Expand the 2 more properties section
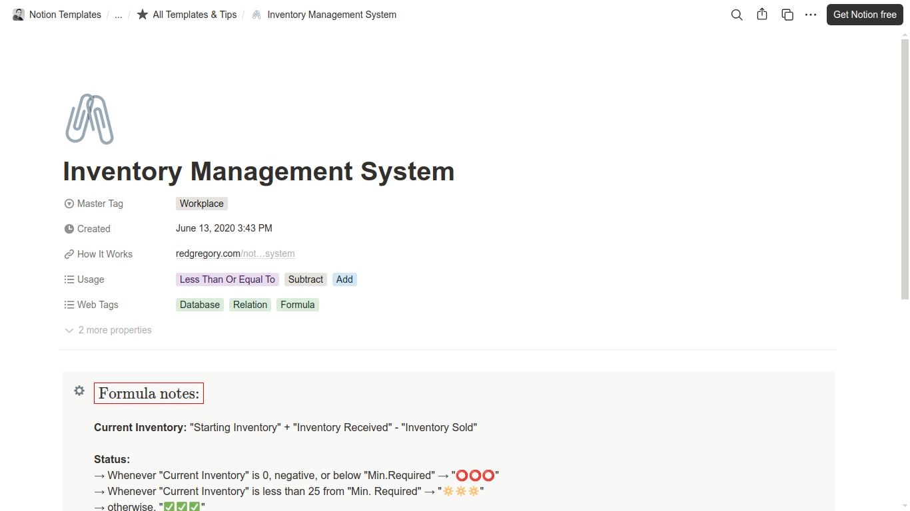The height and width of the screenshot is (511, 910). 109,330
